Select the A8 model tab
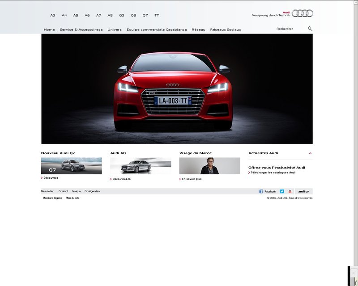This screenshot has width=358, height=286. [x=110, y=15]
